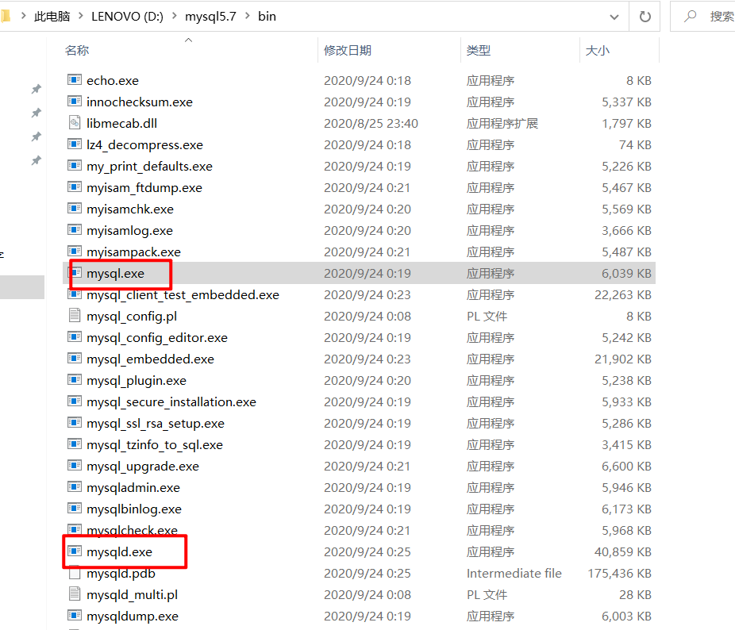This screenshot has width=735, height=630.
Task: Click the mysql_plugin.exe file icon
Action: (x=75, y=380)
